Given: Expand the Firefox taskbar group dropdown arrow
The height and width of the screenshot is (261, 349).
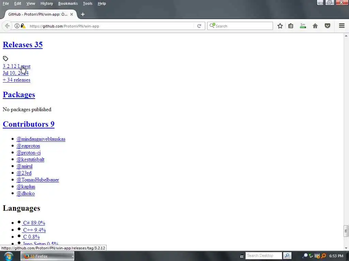Looking at the screenshot, I should coord(72,256).
